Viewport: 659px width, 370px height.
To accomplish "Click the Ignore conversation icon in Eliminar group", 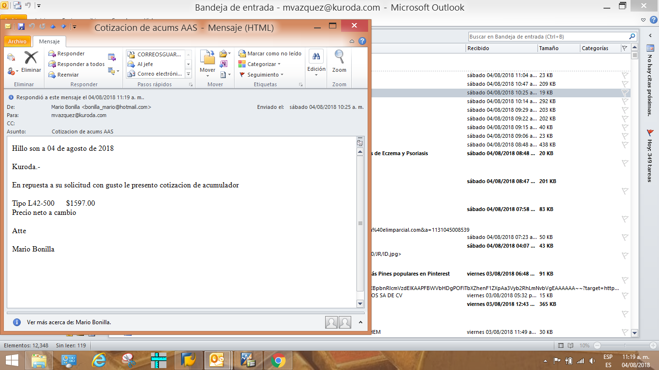I will (x=11, y=57).
